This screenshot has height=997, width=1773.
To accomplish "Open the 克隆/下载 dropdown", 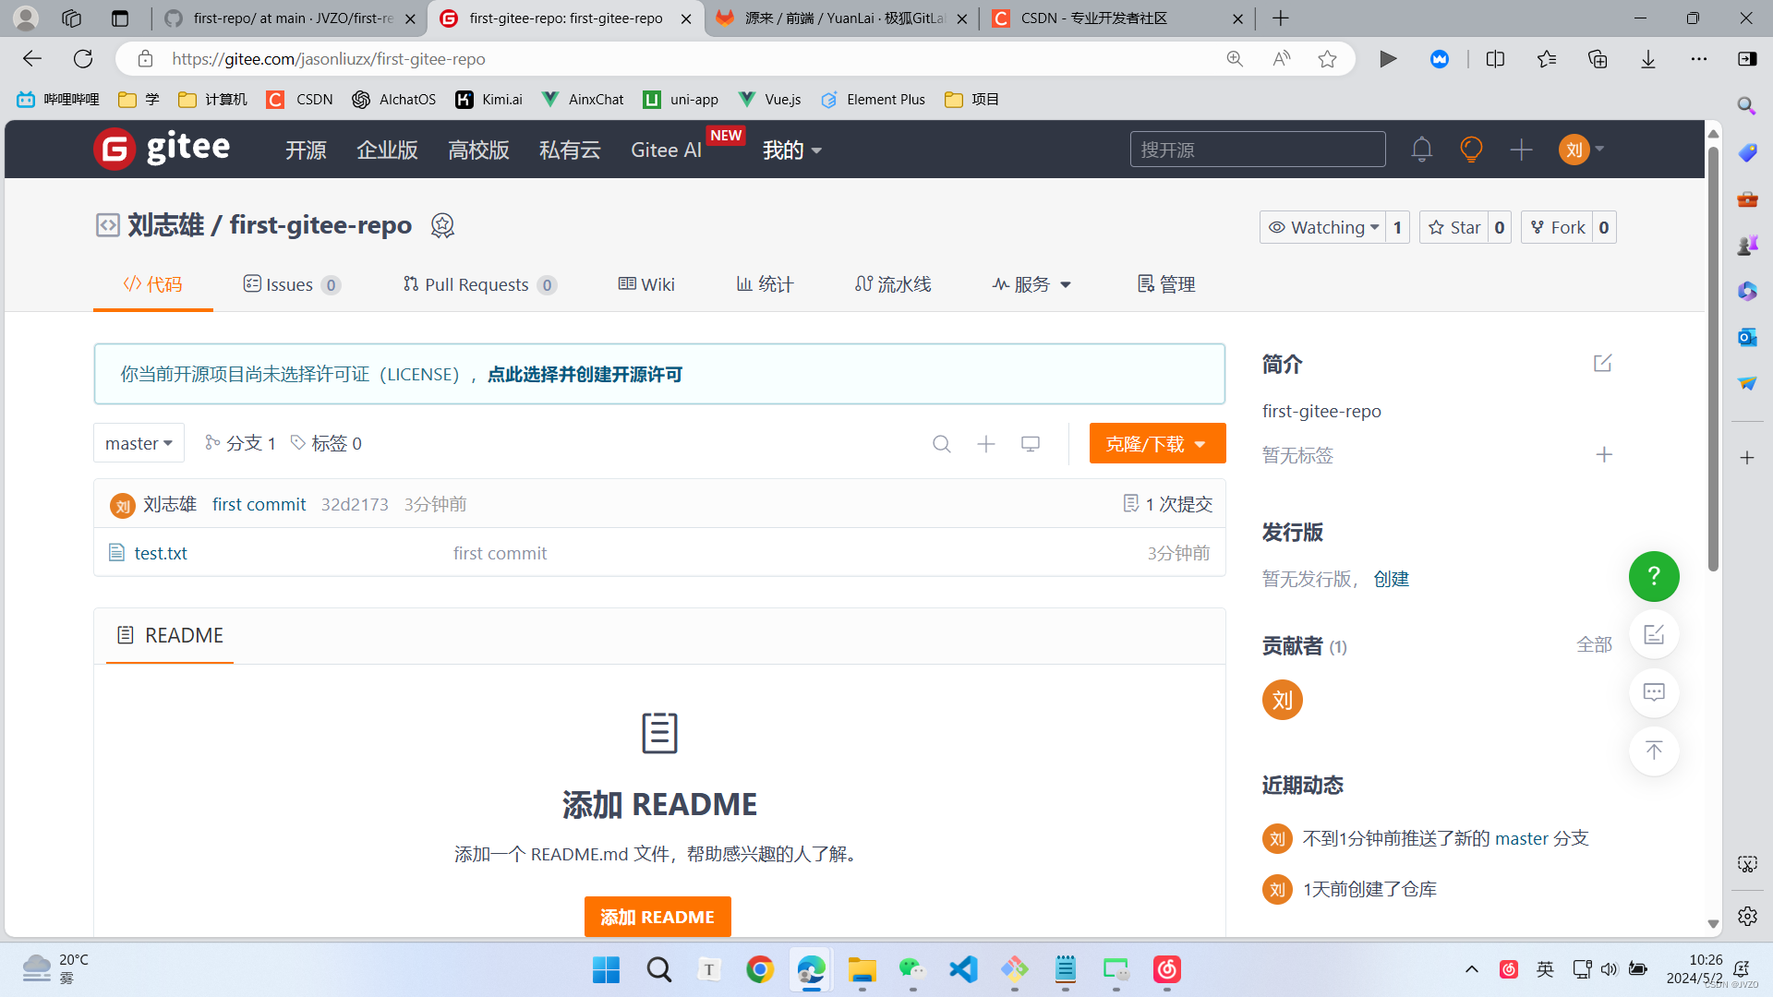I will [x=1156, y=444].
